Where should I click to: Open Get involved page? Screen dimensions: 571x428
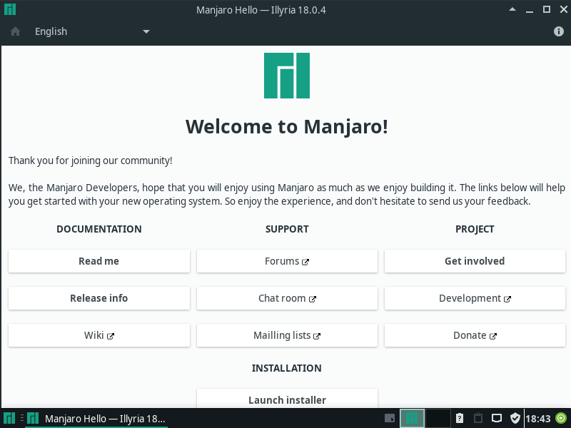point(475,261)
